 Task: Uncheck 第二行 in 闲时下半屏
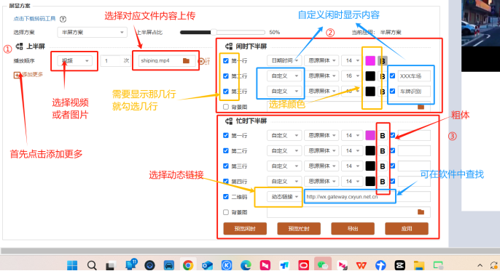click(x=226, y=76)
